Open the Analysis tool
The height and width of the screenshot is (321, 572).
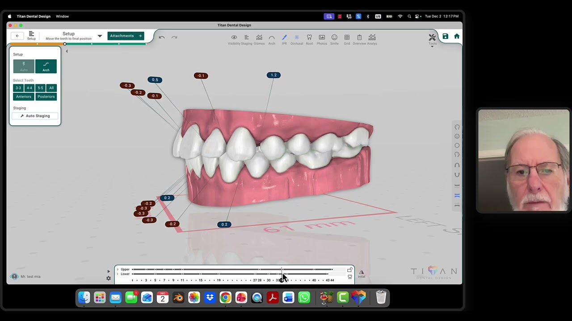(x=372, y=39)
